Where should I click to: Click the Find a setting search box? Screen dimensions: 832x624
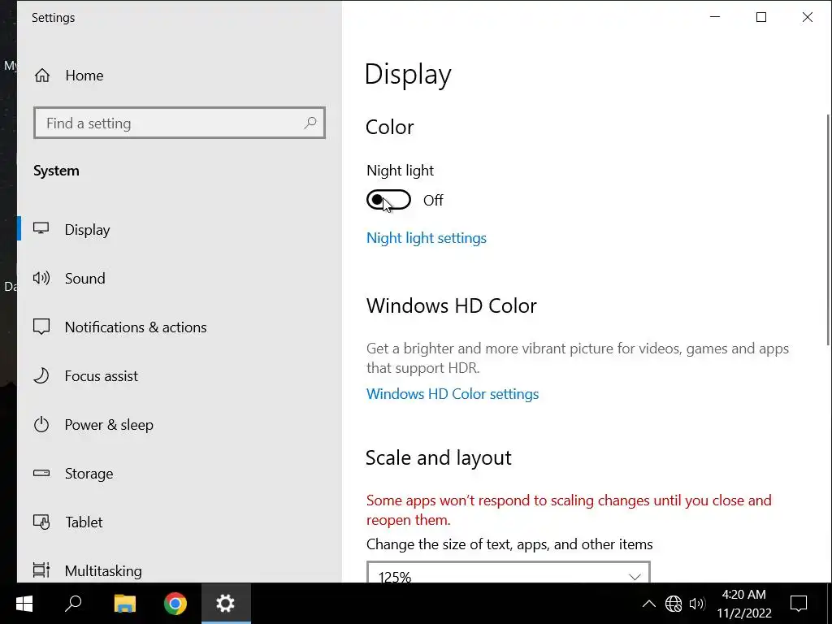[180, 123]
